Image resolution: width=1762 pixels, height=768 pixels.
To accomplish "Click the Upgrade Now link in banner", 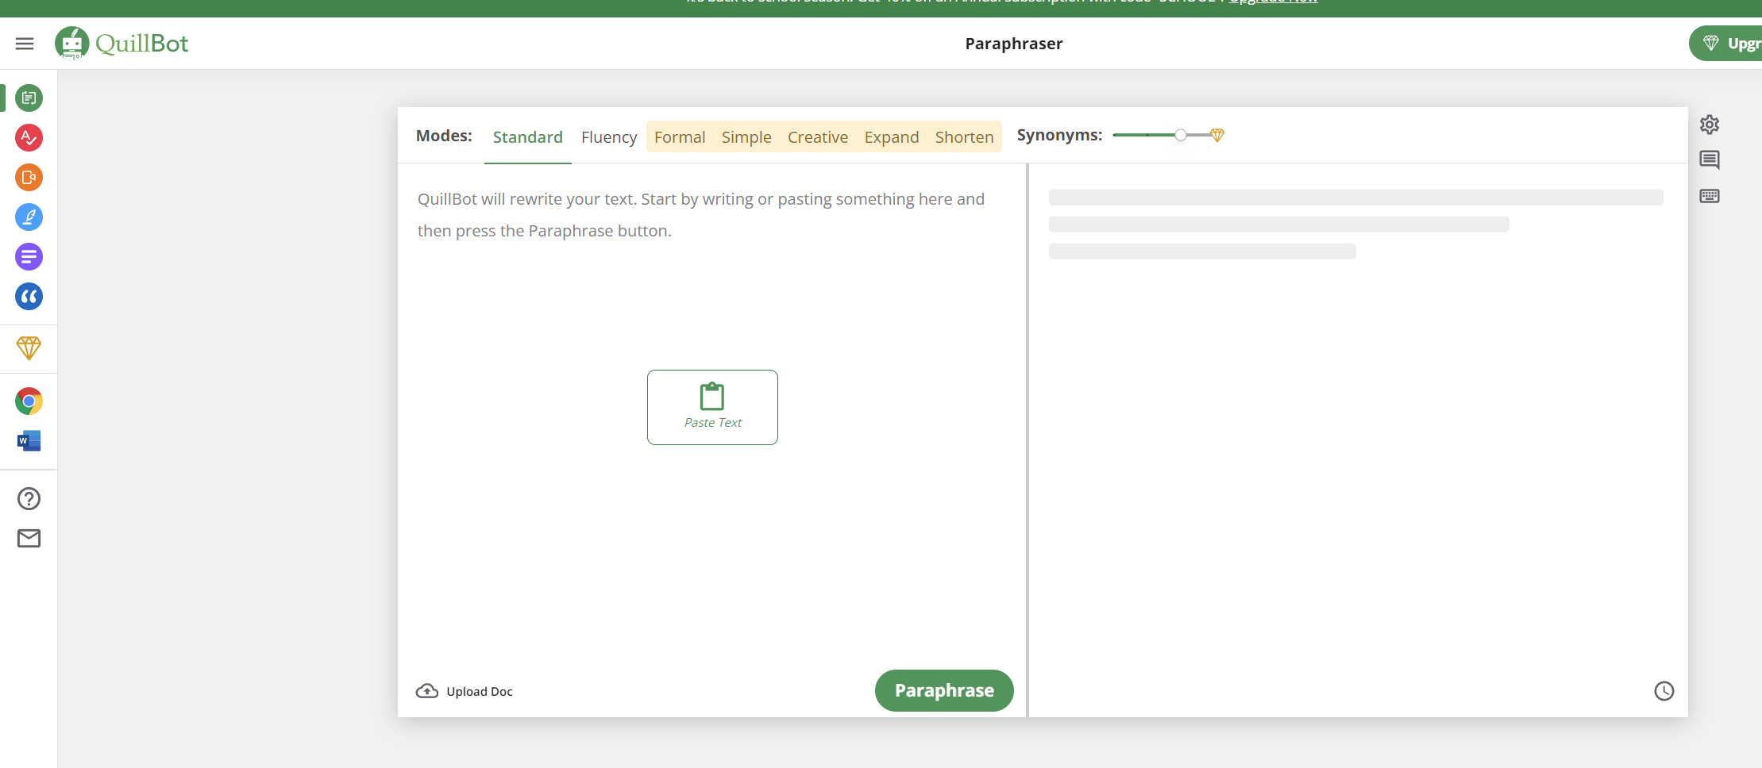I will 1274,2.
